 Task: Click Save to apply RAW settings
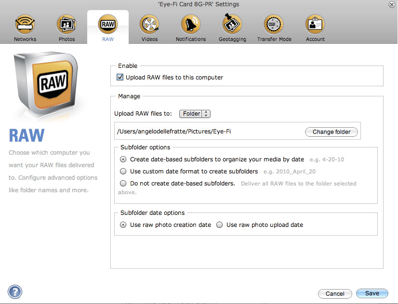tap(372, 293)
